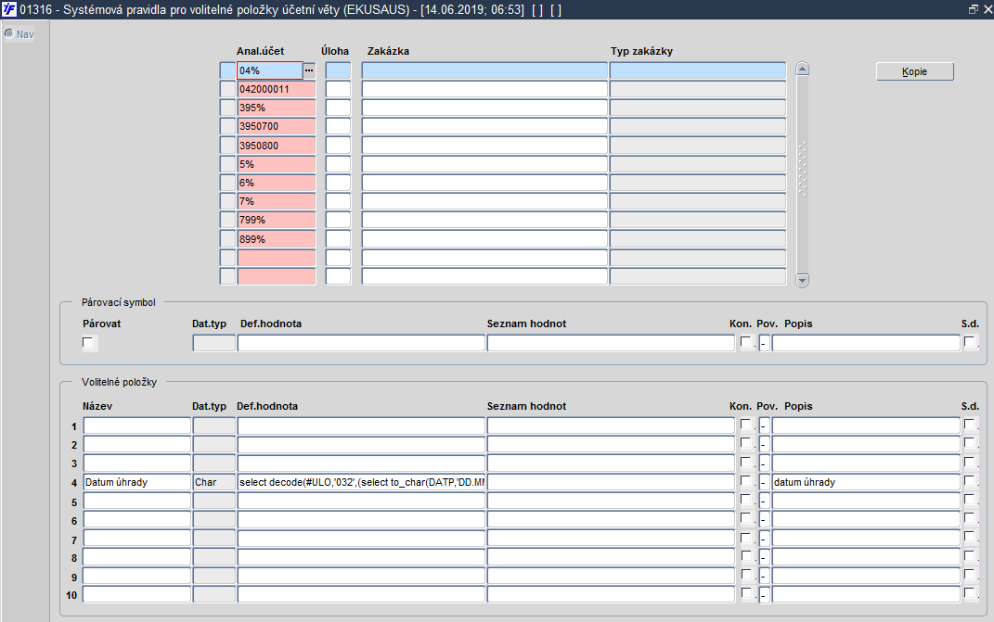Toggle Kon. checkbox in Párovací symbol section
This screenshot has width=994, height=622.
pos(746,342)
